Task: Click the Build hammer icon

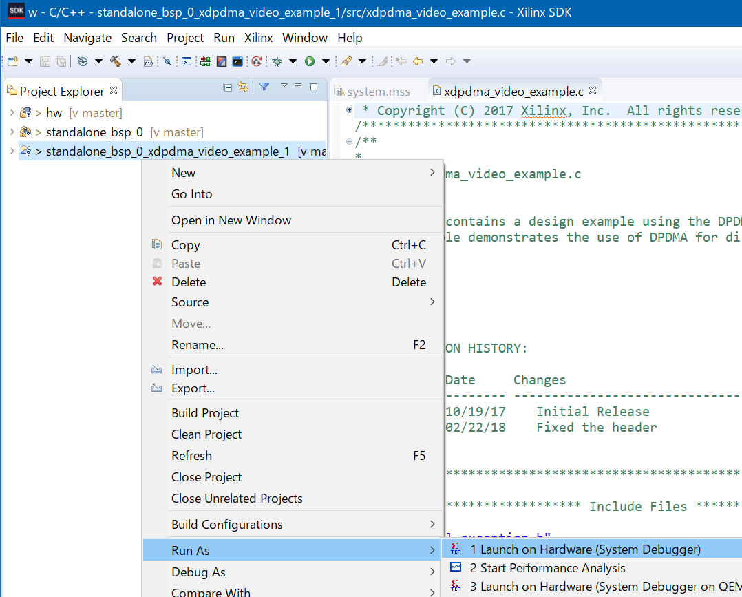Action: tap(116, 61)
